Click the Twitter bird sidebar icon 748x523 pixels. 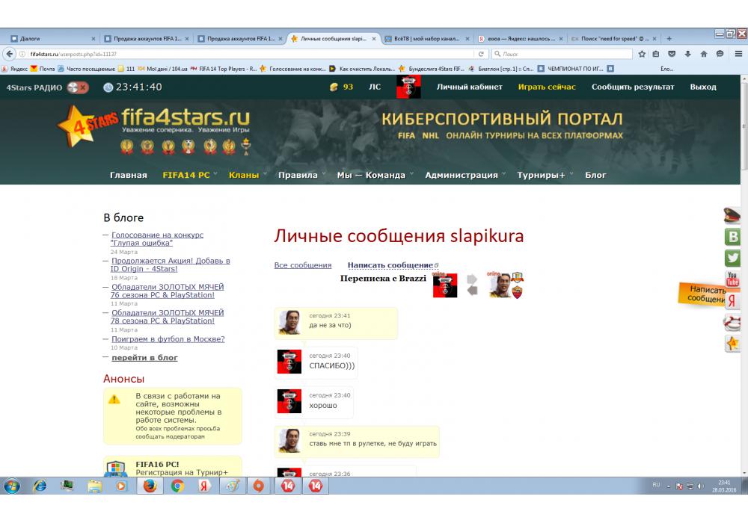[733, 259]
